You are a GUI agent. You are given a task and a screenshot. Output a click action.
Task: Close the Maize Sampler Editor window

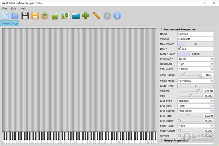pyautogui.click(x=214, y=3)
